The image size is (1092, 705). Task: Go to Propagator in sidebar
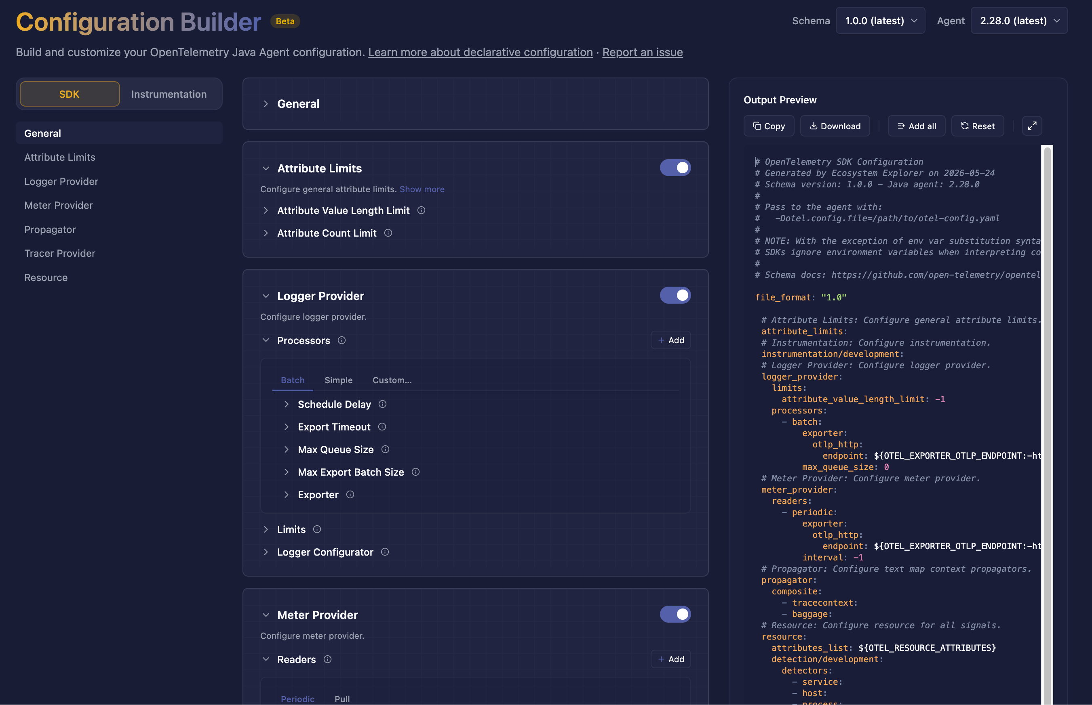pos(119,229)
